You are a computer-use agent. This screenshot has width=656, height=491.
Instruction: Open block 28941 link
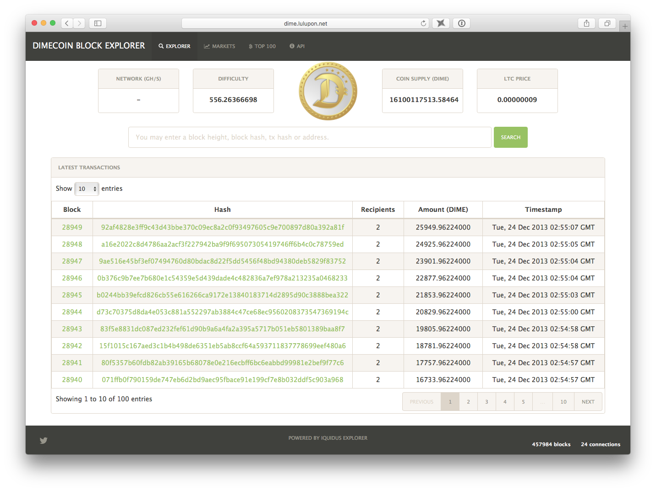(x=72, y=363)
